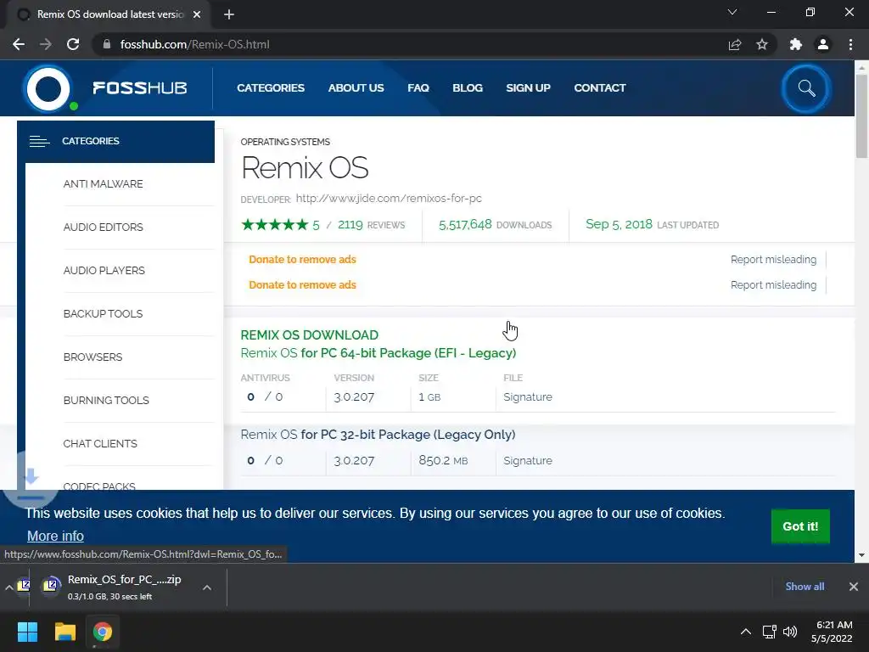Open a new browser tab
This screenshot has height=652, width=869.
point(229,14)
